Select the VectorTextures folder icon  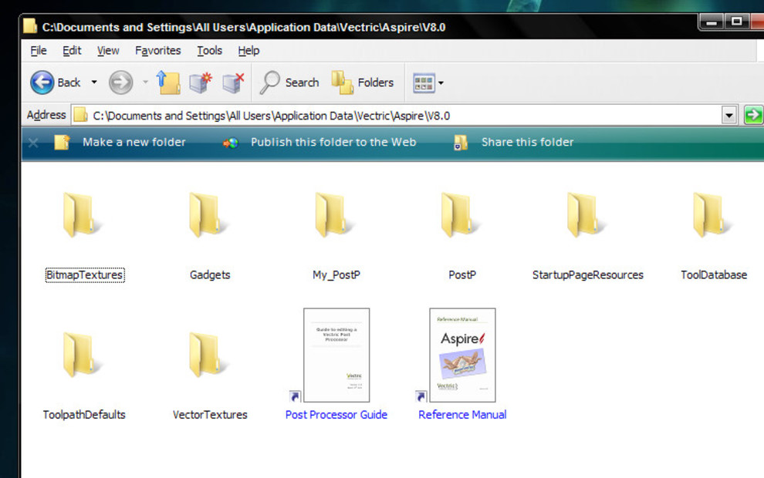(x=208, y=355)
